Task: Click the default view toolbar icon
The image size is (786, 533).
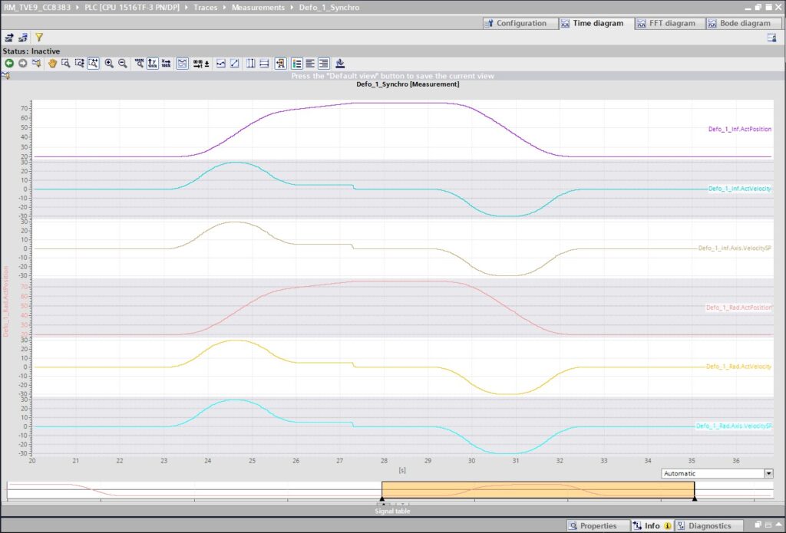Action: 36,63
